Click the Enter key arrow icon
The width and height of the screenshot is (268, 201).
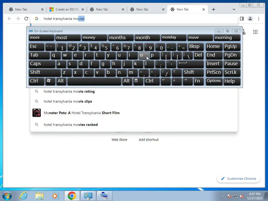(191, 64)
